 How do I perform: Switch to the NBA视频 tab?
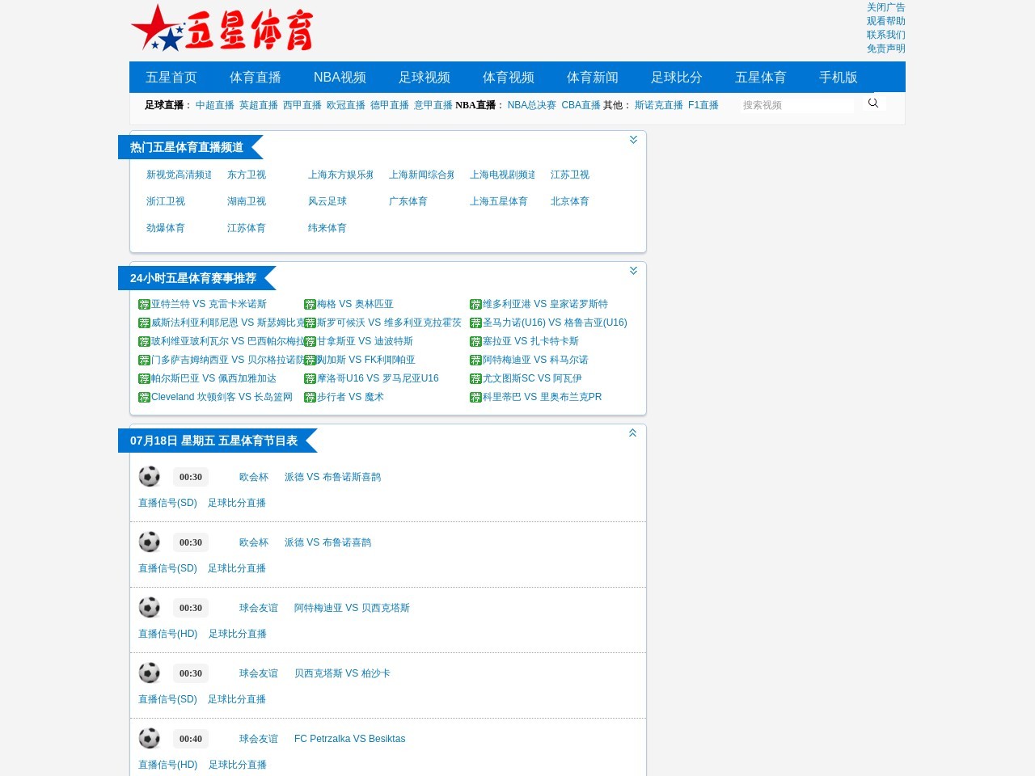click(x=340, y=77)
